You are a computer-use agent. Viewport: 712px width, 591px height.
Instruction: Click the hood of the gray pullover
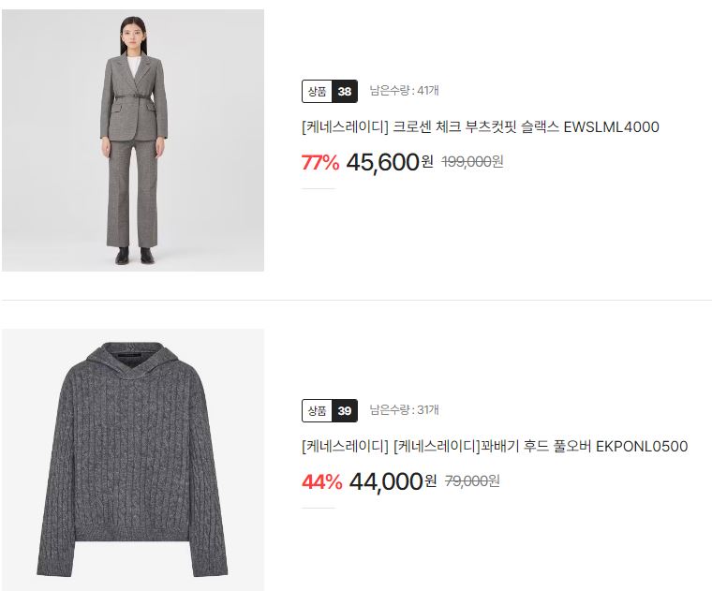pos(131,359)
